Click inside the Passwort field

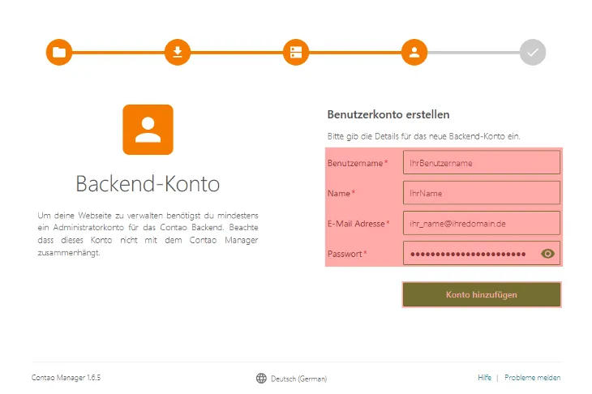(469, 254)
